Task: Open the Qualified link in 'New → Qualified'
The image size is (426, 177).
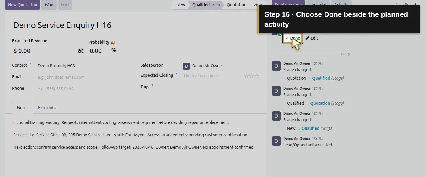Action: [x=311, y=128]
